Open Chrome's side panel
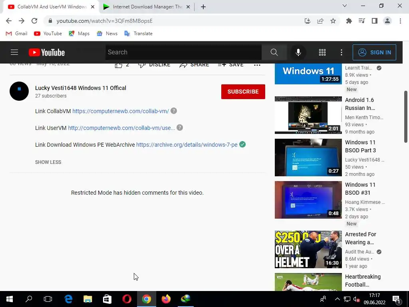Viewport: 409px width, 307px height. [375, 21]
